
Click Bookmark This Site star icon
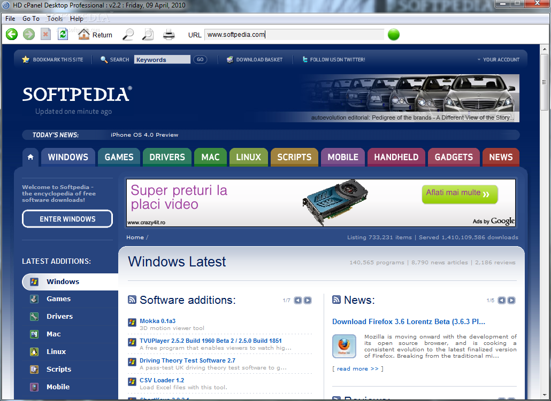(x=26, y=59)
